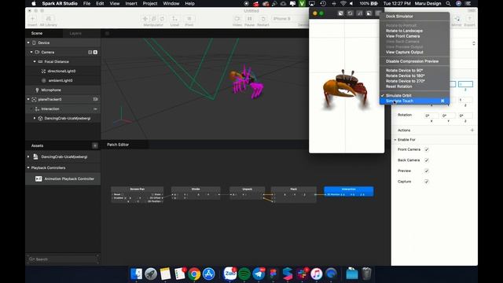The image size is (503, 283).
Task: Click the simulator hamburger menu icon
Action: [x=377, y=13]
